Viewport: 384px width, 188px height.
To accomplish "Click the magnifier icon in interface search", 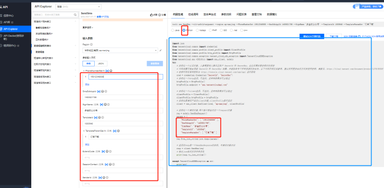I will coord(75,15).
